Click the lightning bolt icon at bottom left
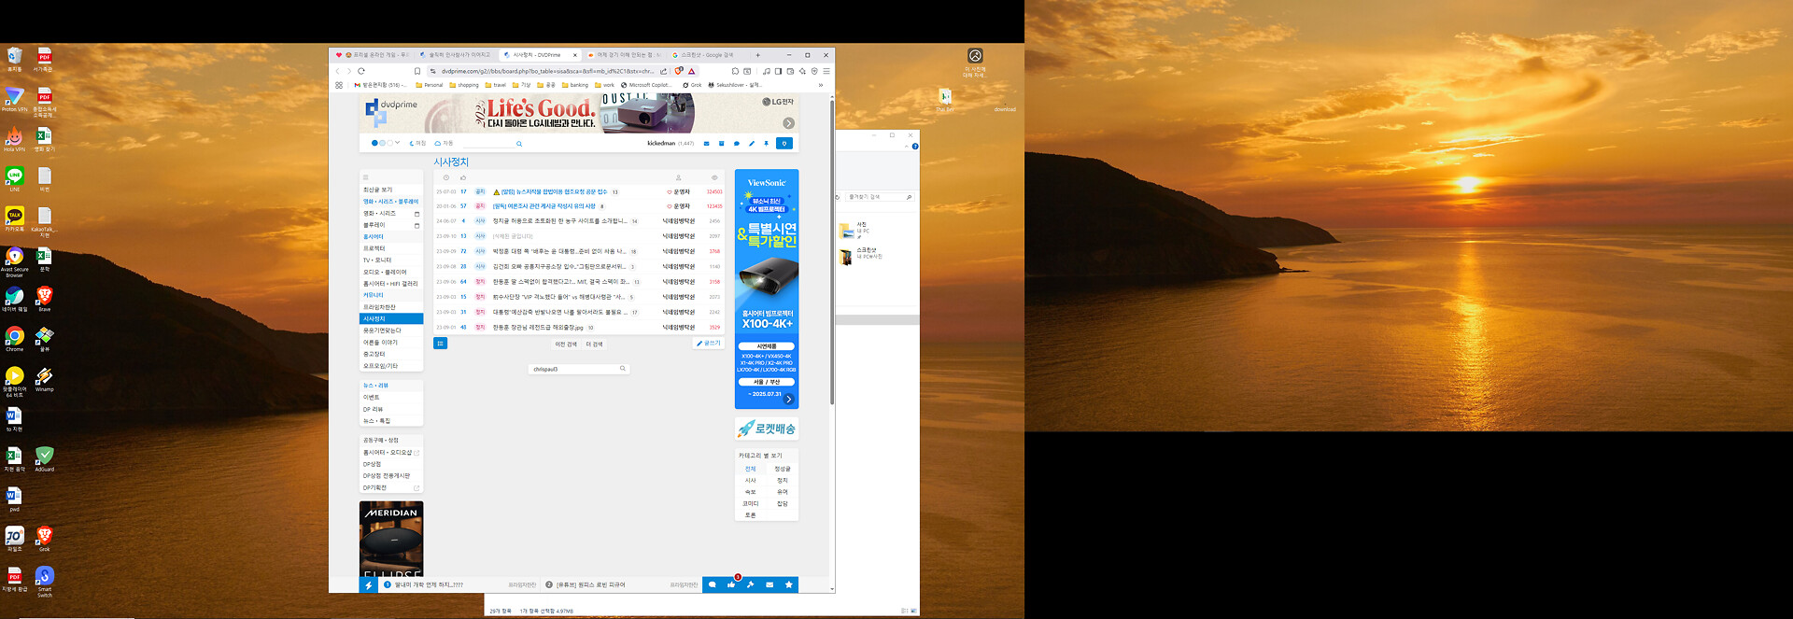The image size is (1793, 619). click(369, 585)
